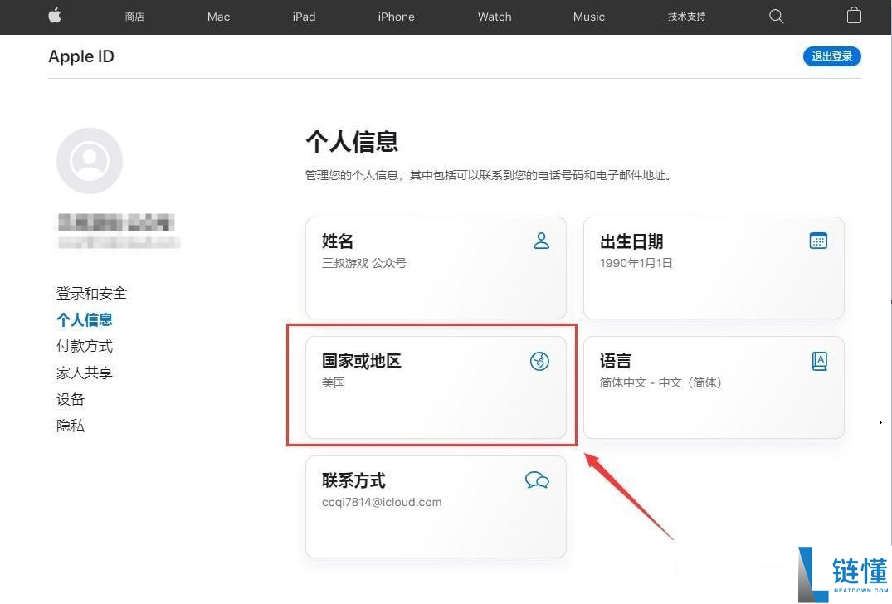
Task: Click the Apple logo in the navigation bar
Action: pos(54,17)
